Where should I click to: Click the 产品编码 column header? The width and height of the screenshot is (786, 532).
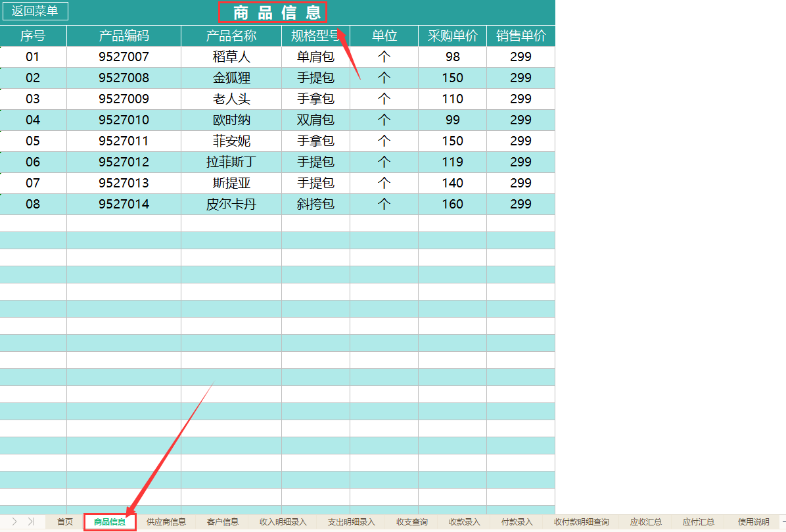[x=123, y=36]
